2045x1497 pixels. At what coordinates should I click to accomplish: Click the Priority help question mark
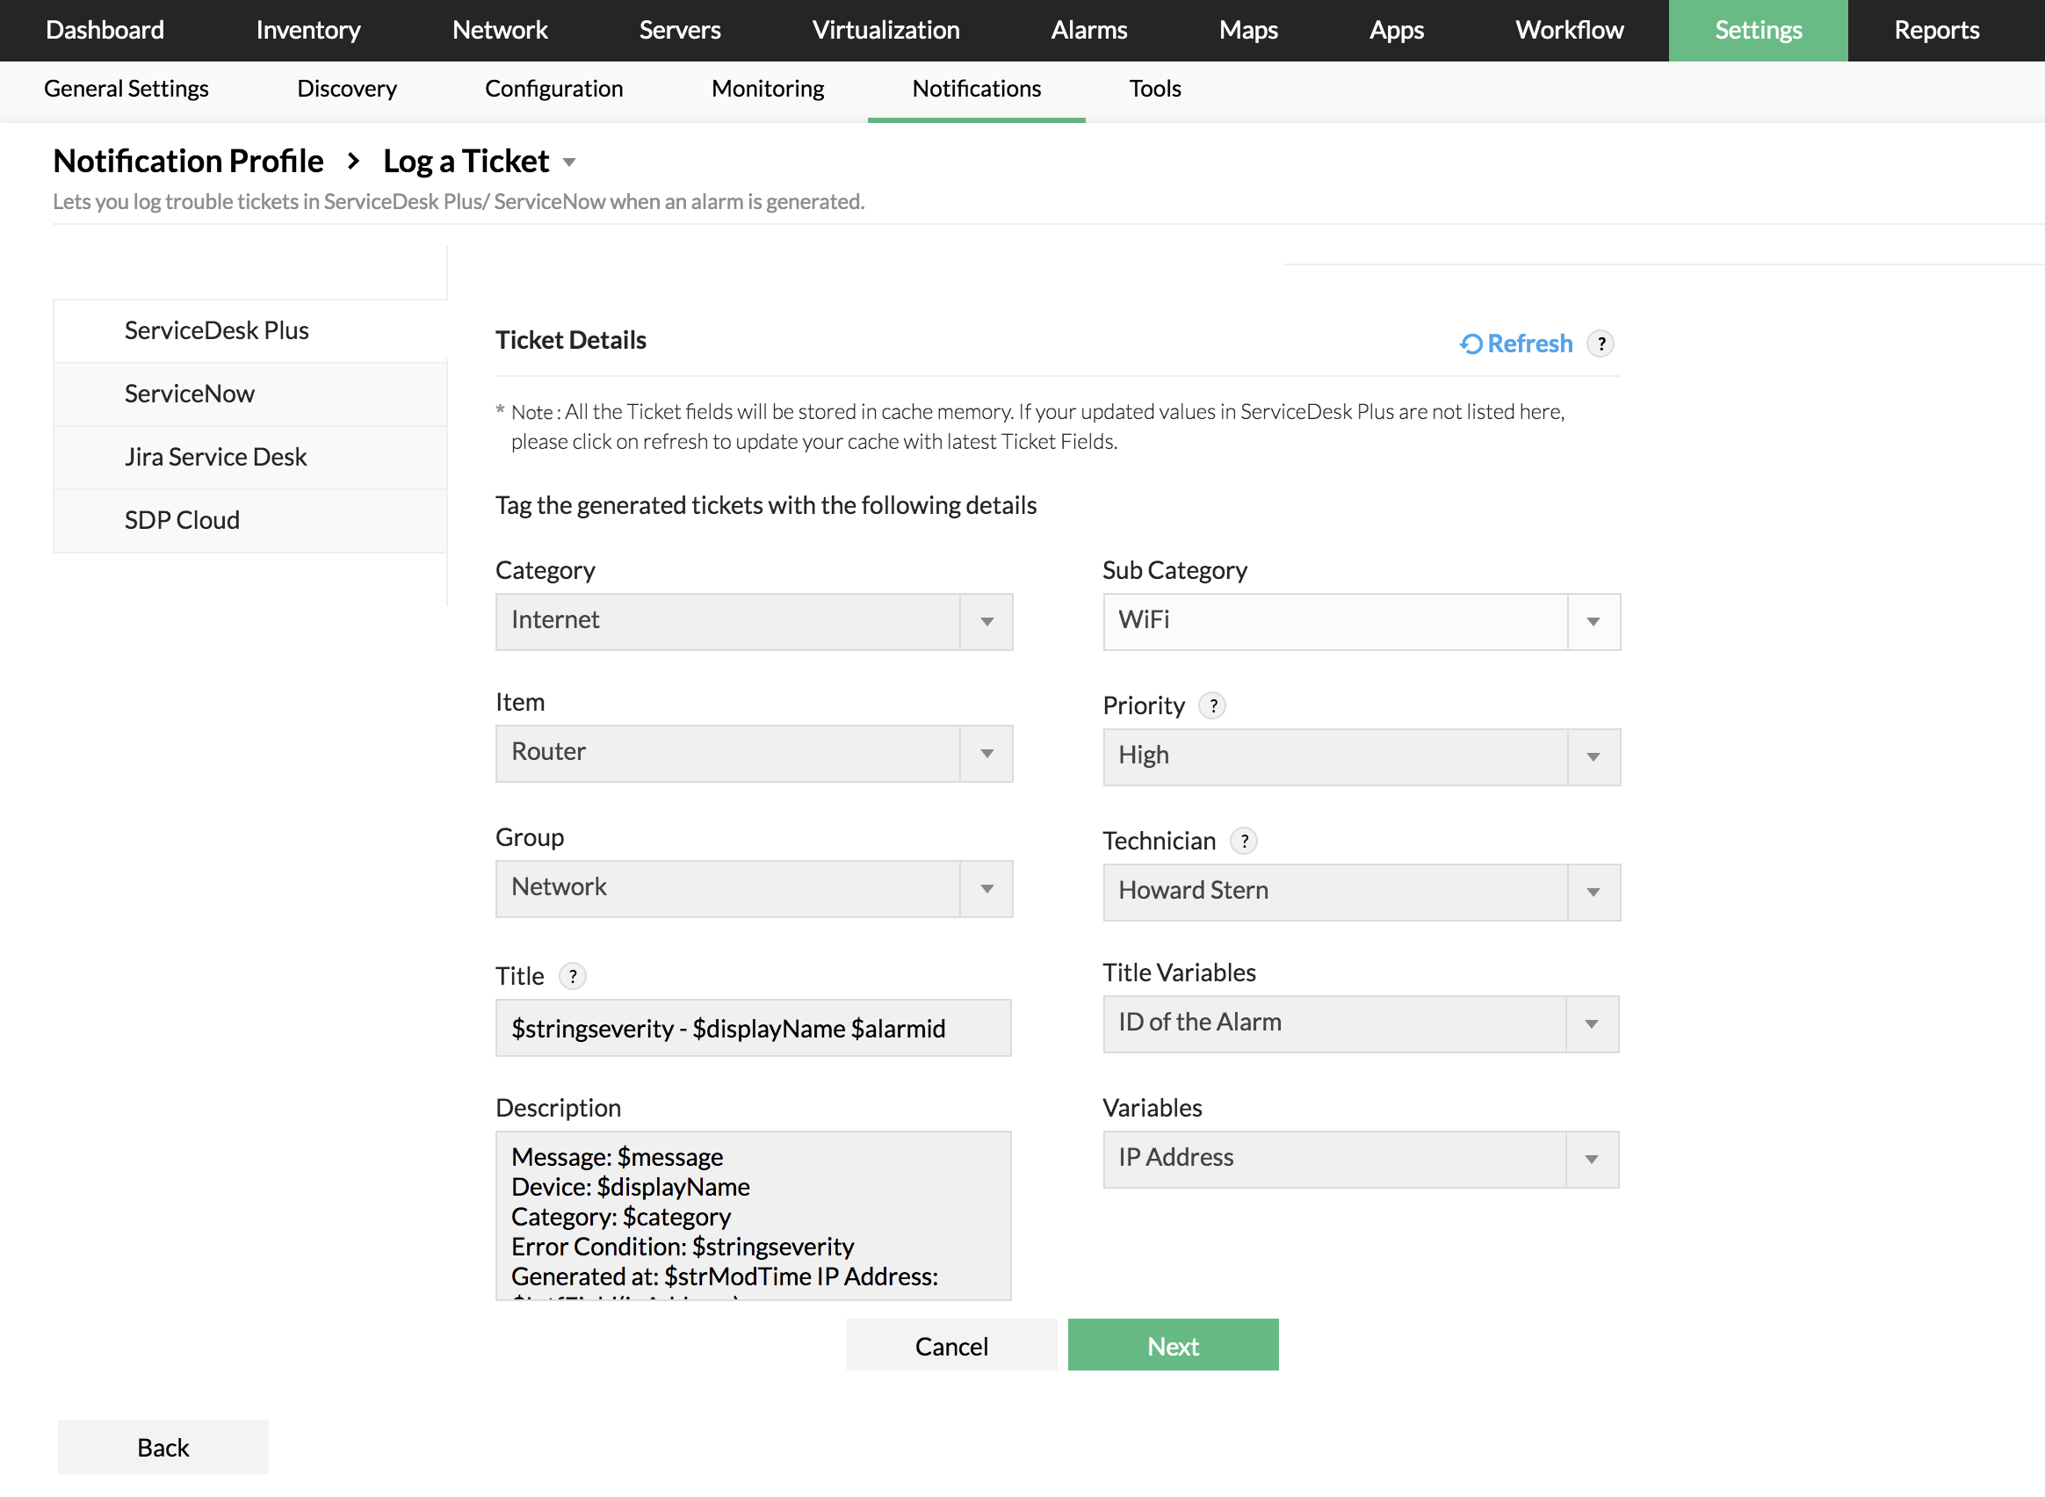[x=1212, y=705]
